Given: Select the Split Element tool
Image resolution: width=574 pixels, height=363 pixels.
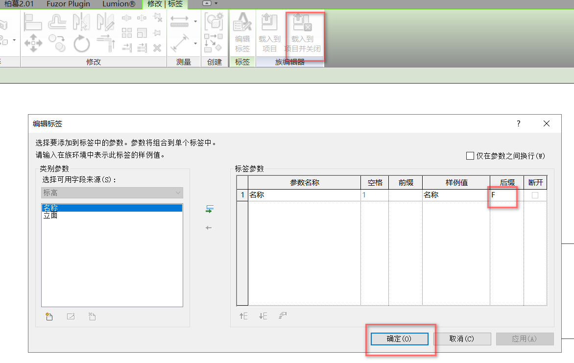Looking at the screenshot, I should coord(127,18).
